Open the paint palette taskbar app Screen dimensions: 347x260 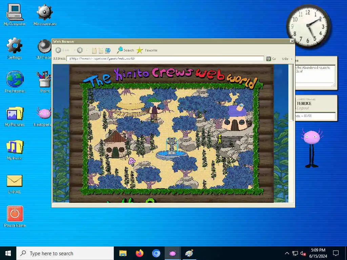click(x=189, y=253)
